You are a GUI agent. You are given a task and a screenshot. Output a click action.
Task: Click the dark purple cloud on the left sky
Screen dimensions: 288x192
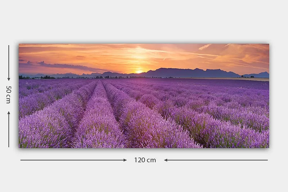point(61,66)
